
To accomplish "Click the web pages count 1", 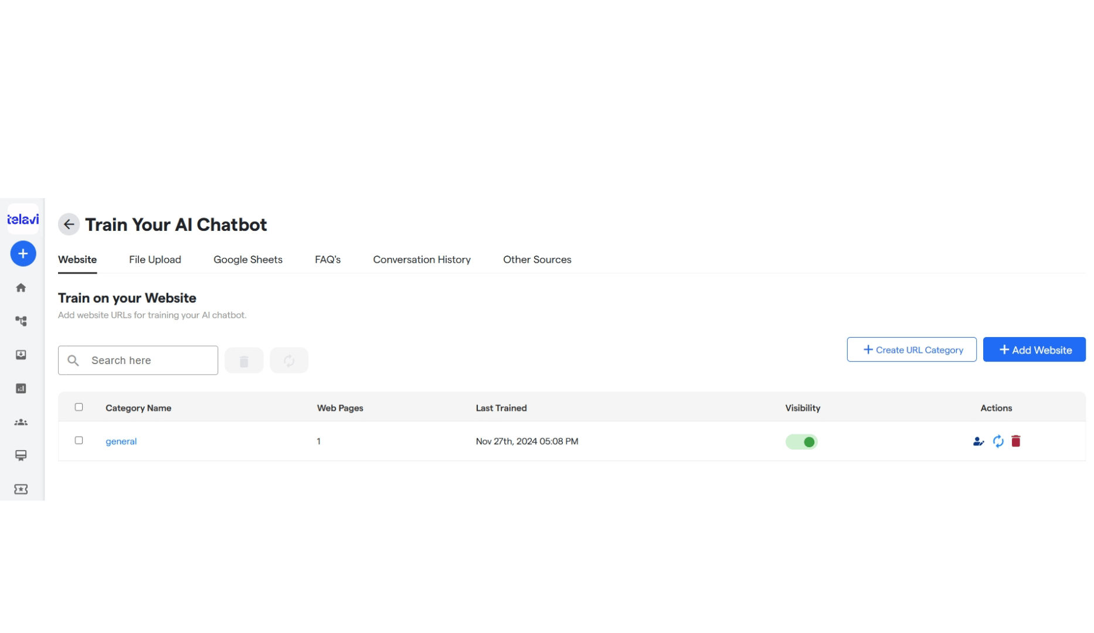I will point(319,441).
